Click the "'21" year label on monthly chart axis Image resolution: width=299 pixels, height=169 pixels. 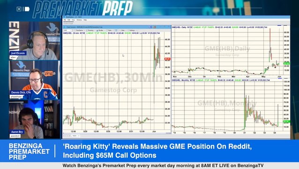click(x=244, y=133)
